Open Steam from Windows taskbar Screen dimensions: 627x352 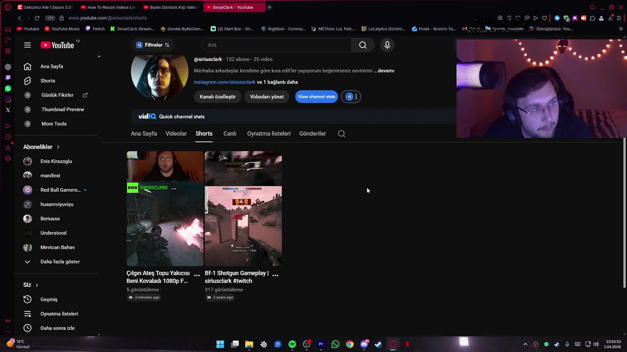[x=378, y=344]
